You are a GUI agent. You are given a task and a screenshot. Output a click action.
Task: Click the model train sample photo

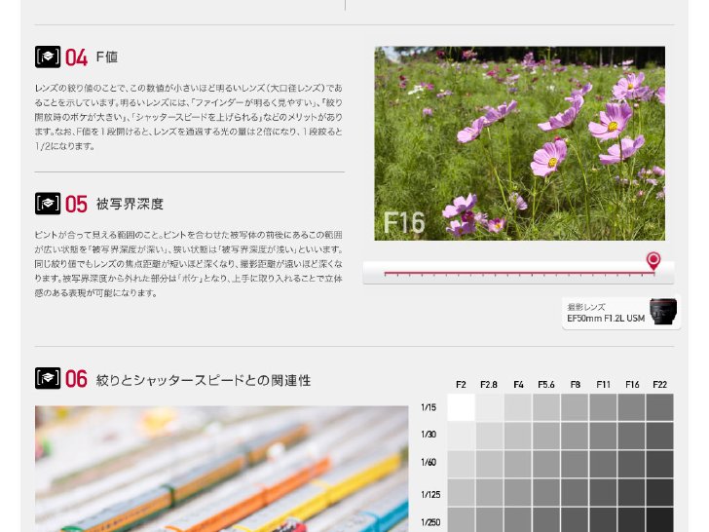tap(222, 469)
